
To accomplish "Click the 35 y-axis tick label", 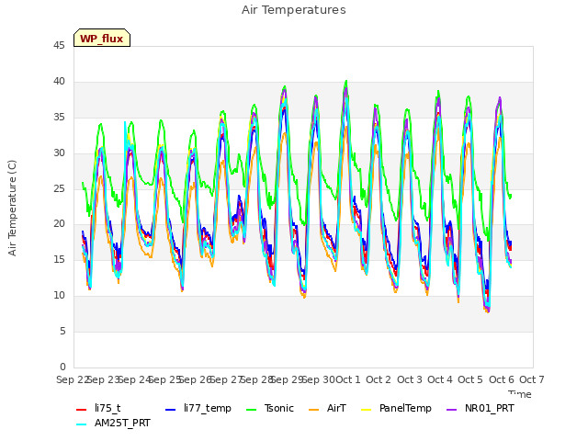I will tap(59, 118).
